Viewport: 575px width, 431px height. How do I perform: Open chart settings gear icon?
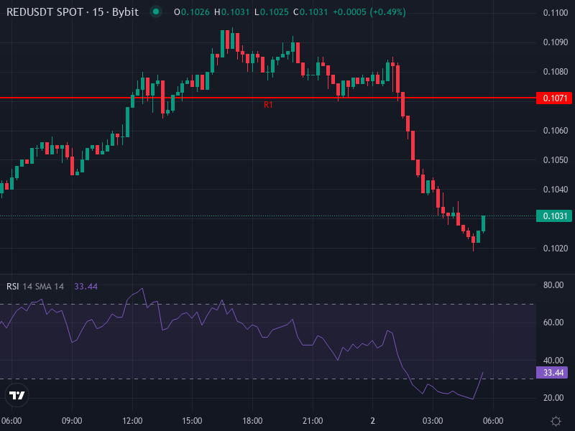click(556, 421)
